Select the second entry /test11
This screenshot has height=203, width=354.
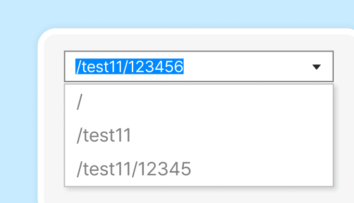[199, 135]
